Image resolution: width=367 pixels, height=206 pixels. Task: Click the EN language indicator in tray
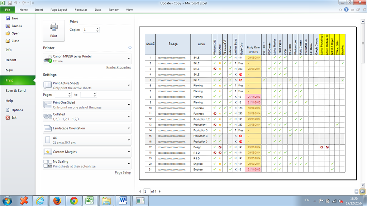coord(307,200)
